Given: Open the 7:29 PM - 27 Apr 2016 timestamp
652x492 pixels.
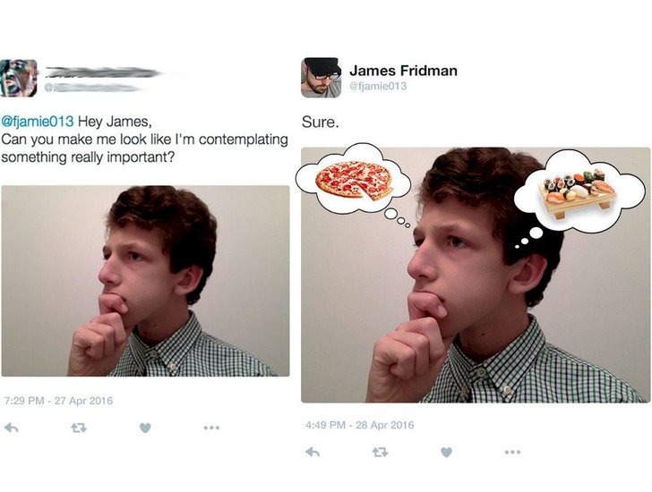Looking at the screenshot, I should pos(57,400).
